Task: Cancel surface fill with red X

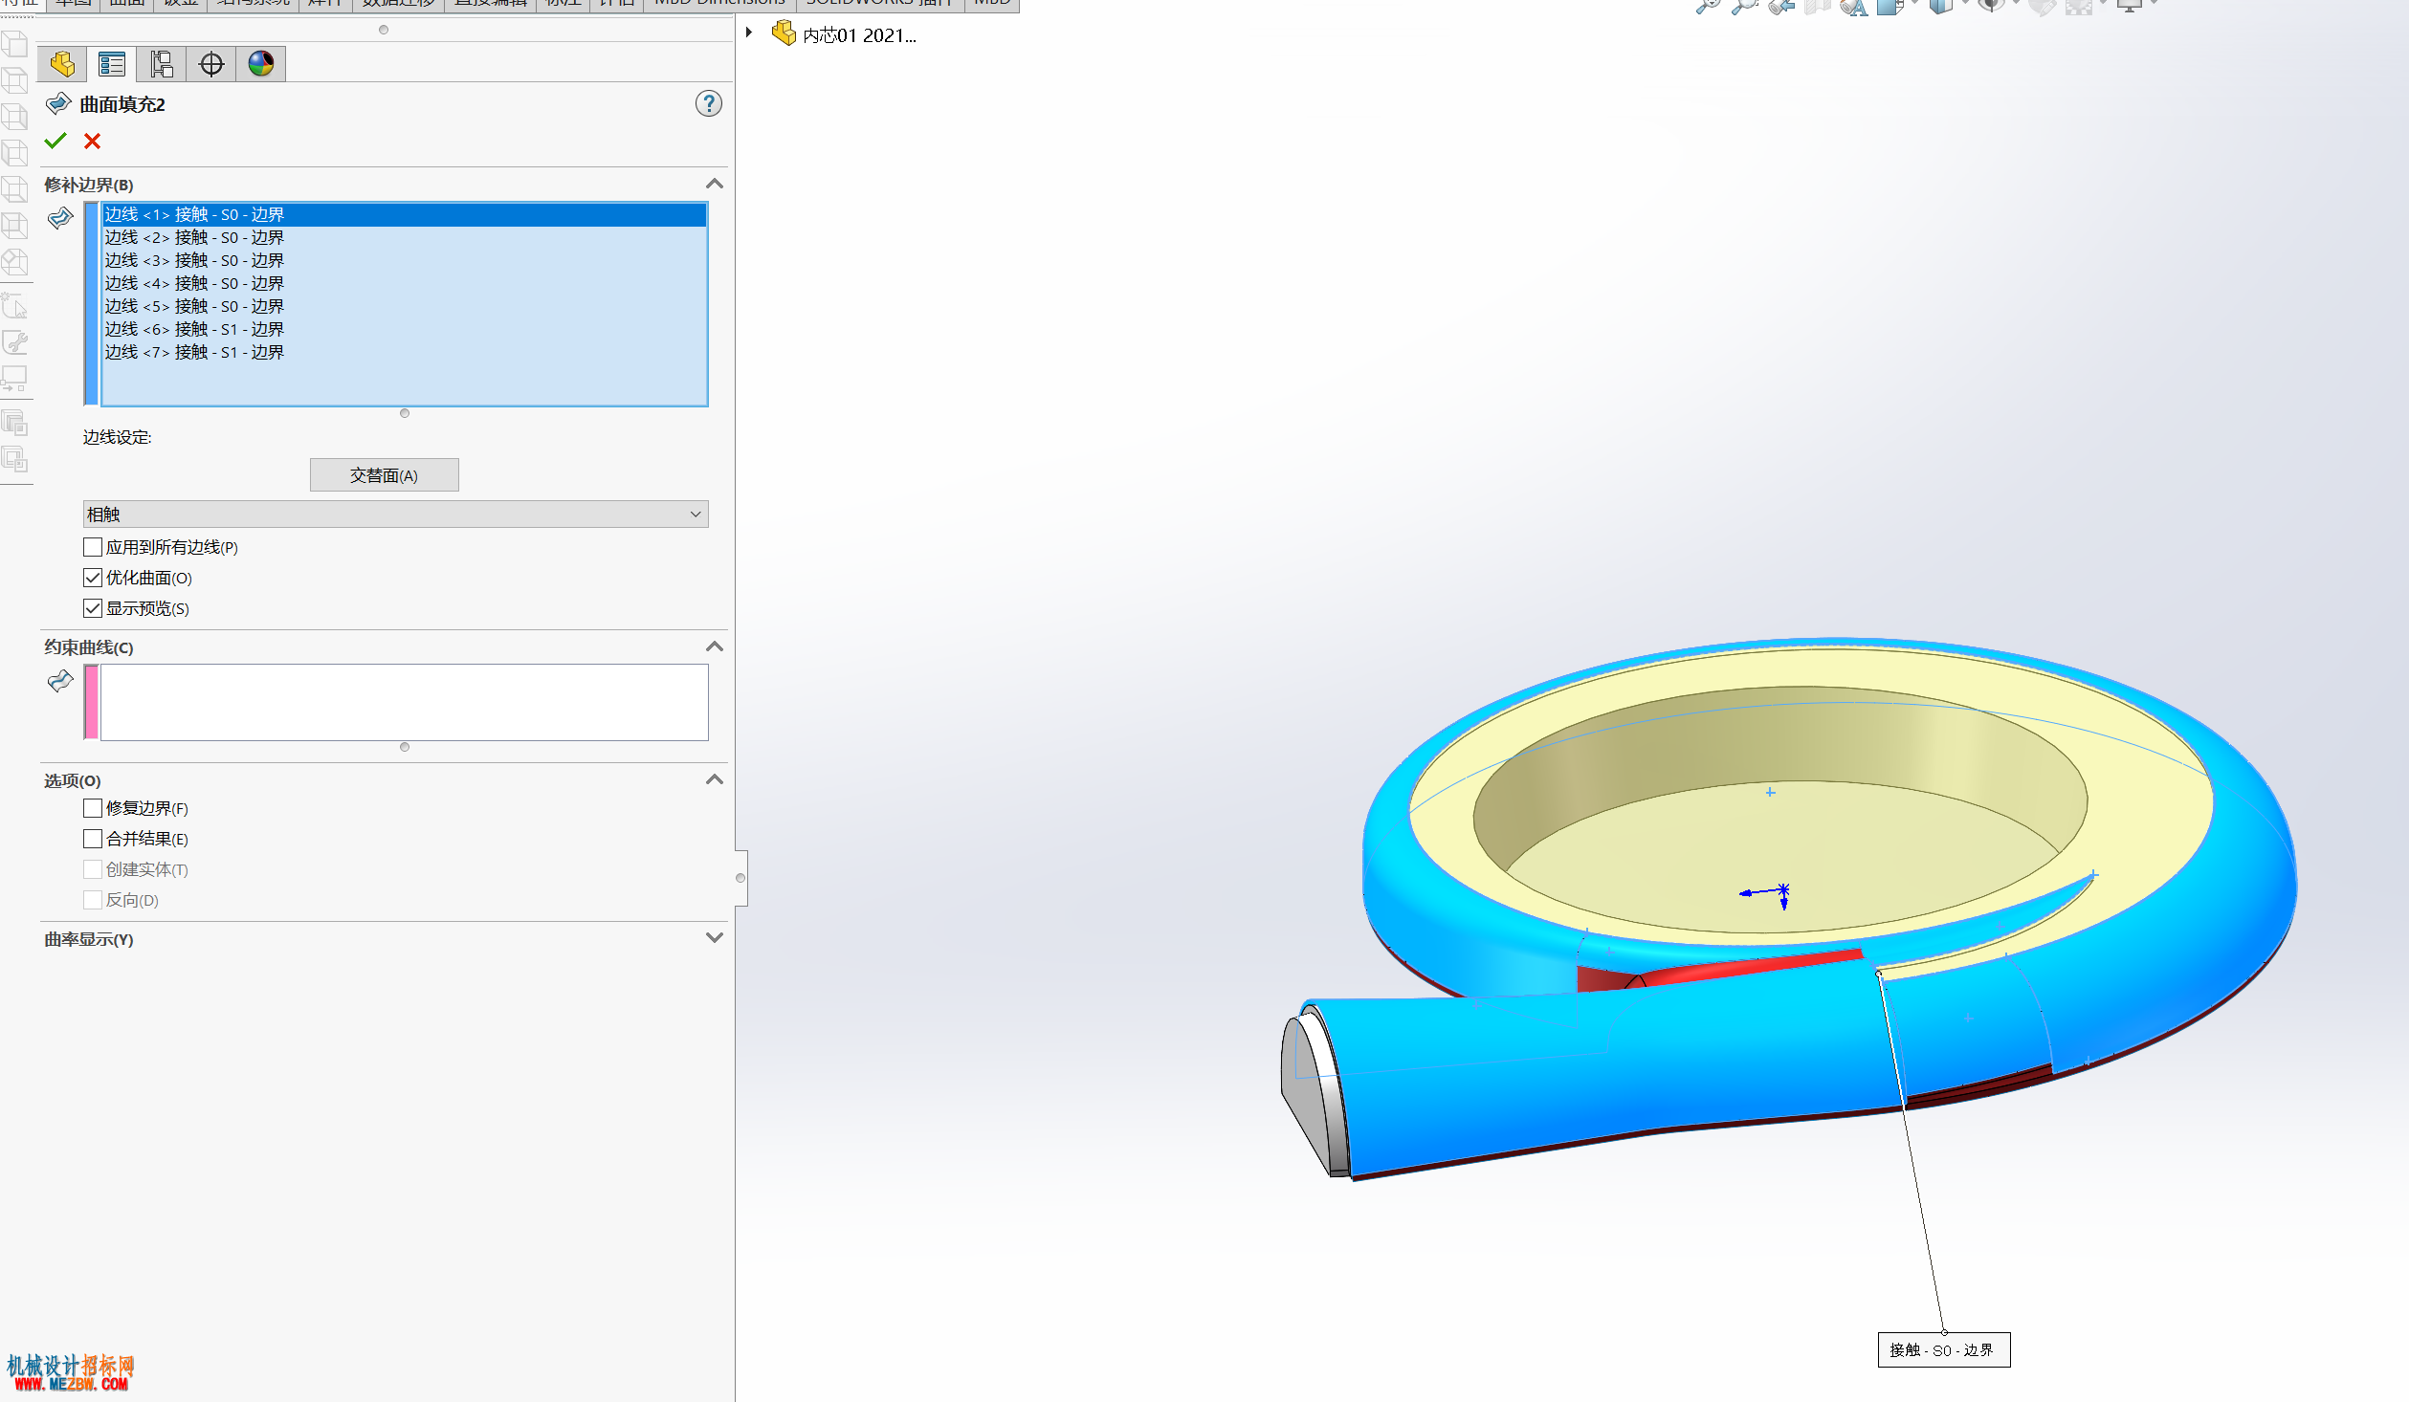Action: click(92, 141)
